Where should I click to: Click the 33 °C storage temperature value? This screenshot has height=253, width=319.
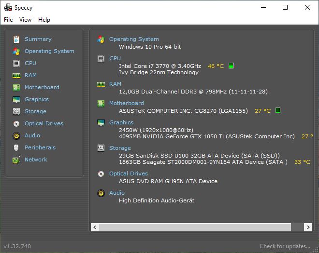click(302, 162)
